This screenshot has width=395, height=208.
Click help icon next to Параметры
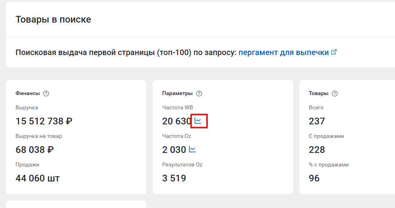click(x=199, y=94)
